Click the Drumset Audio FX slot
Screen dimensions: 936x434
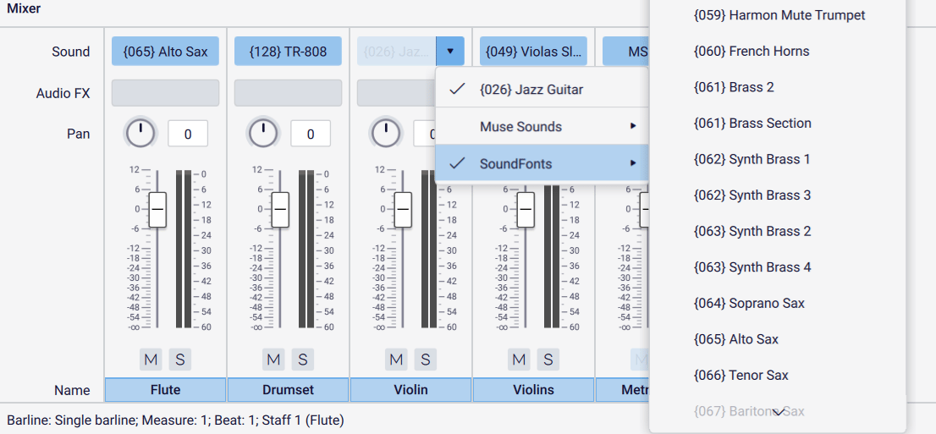pos(288,93)
